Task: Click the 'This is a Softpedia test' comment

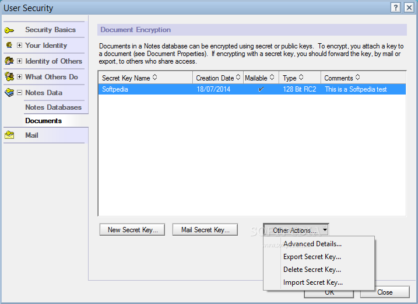Action: (356, 89)
